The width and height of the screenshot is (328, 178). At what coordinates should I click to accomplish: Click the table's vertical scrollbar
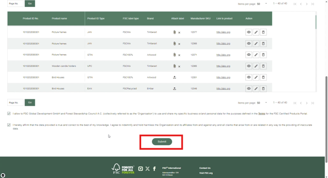[316, 21]
